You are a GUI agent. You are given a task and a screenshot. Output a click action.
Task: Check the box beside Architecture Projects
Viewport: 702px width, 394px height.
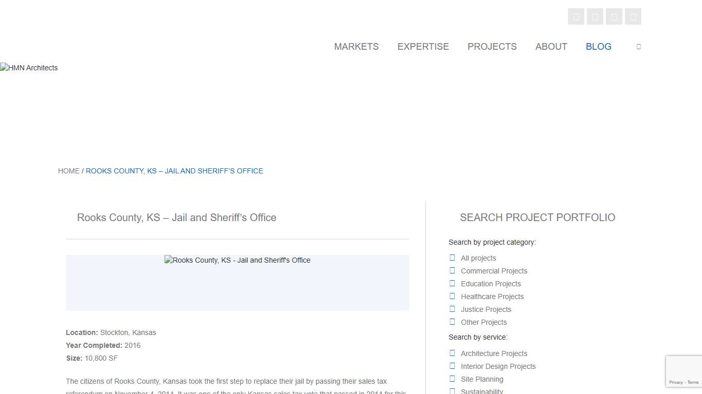tap(452, 353)
